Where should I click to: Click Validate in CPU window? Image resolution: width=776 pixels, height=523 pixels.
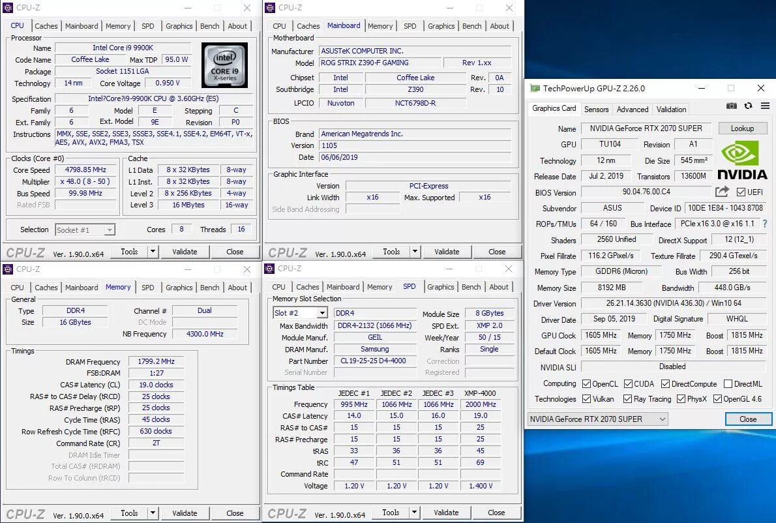pos(185,251)
